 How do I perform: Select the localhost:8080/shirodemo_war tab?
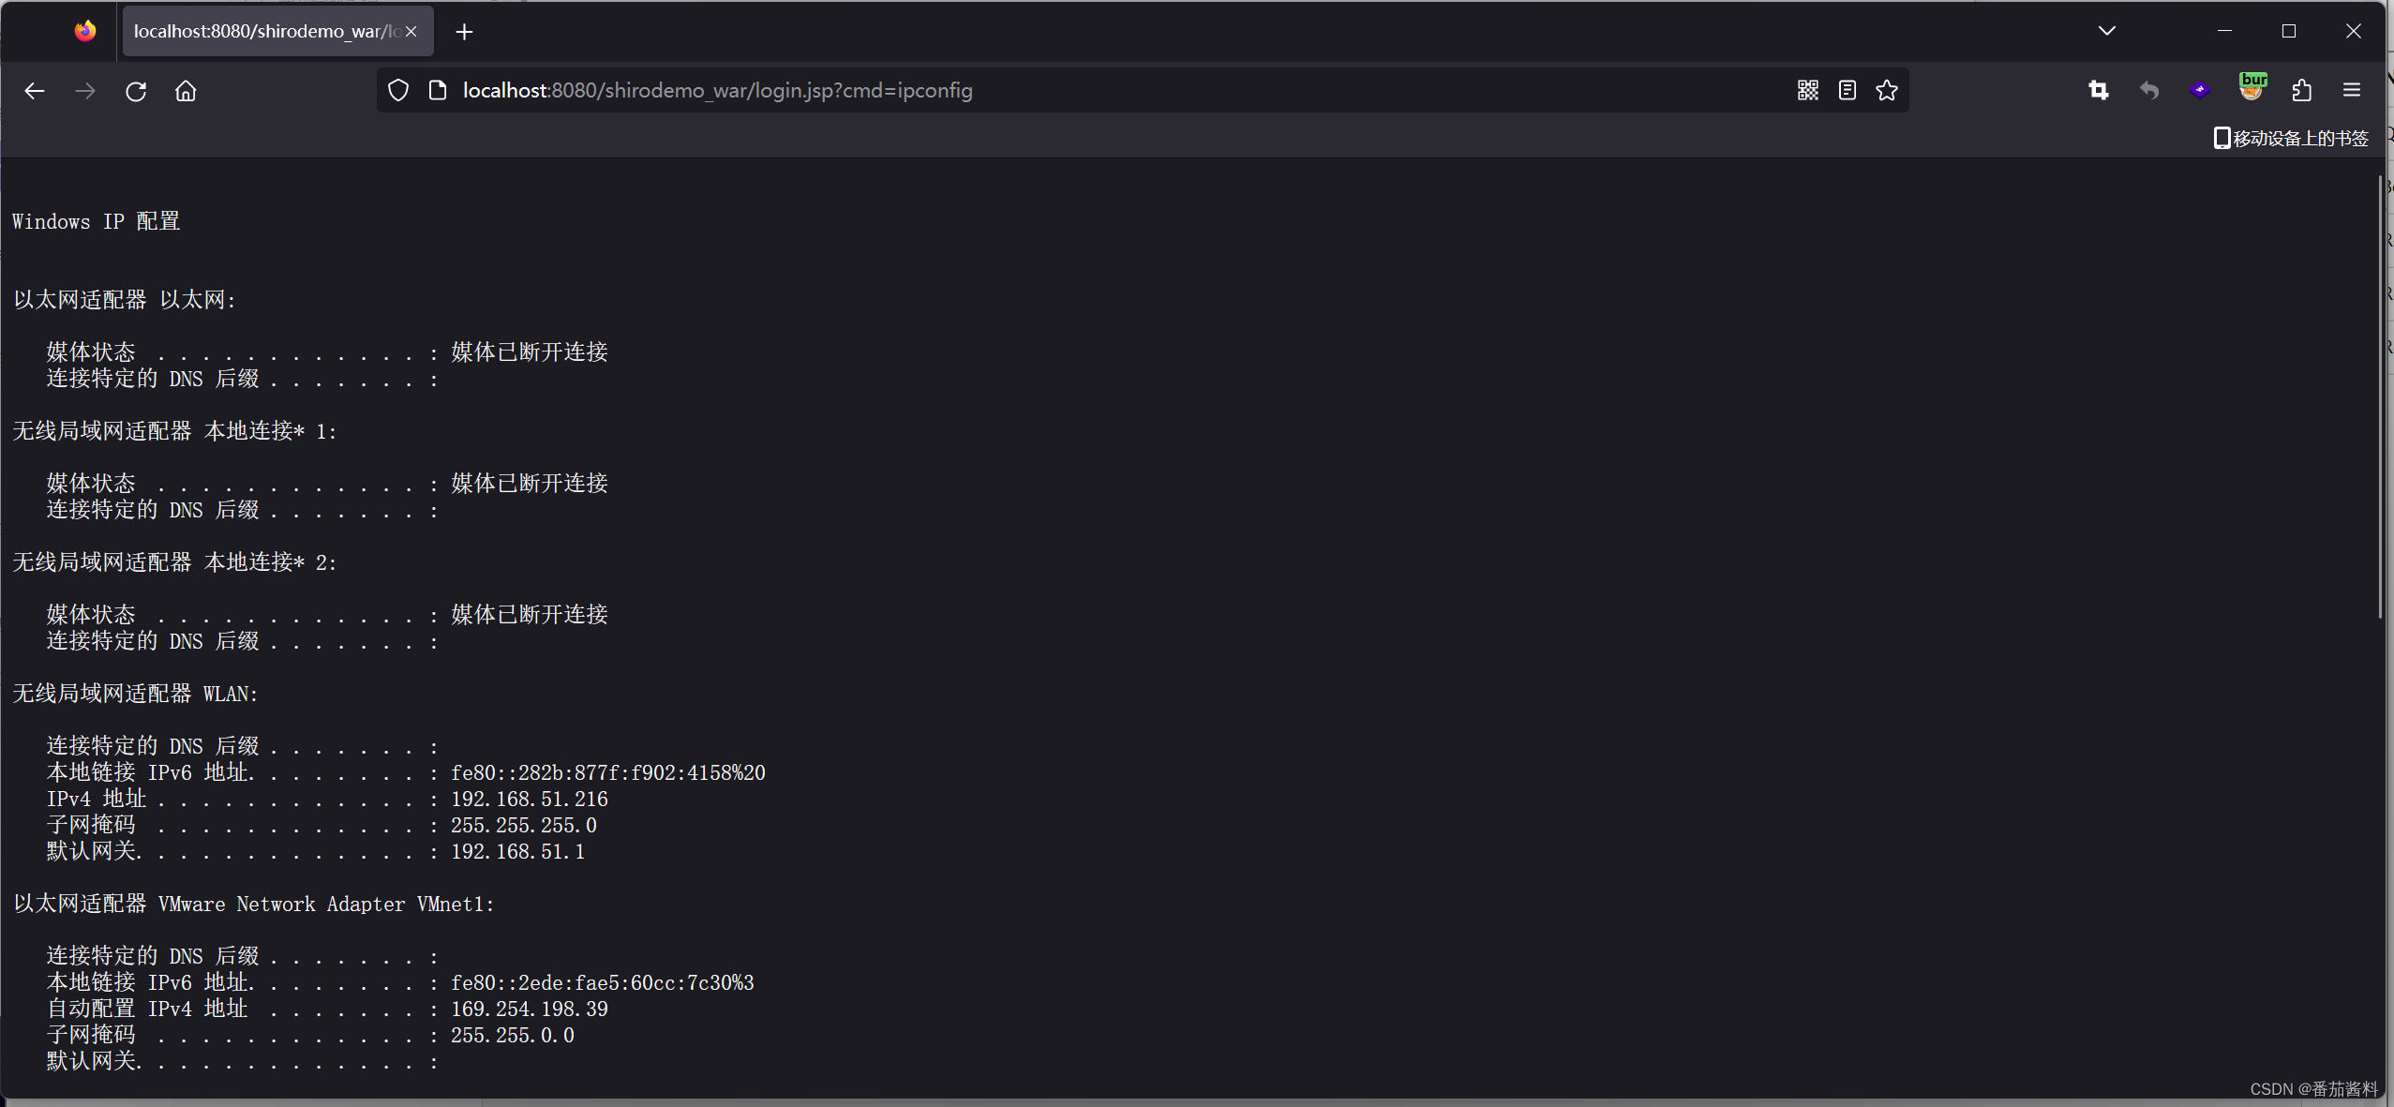pyautogui.click(x=262, y=31)
